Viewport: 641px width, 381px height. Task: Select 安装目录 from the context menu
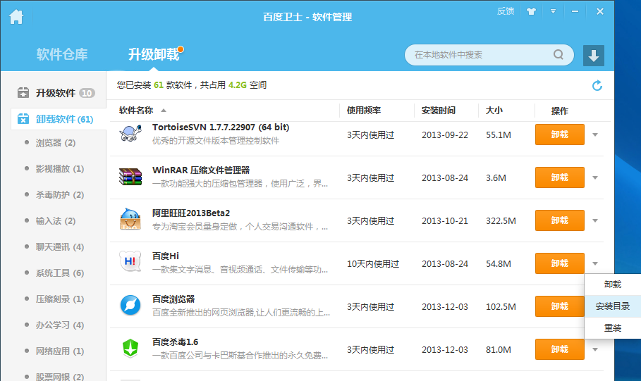[x=612, y=306]
